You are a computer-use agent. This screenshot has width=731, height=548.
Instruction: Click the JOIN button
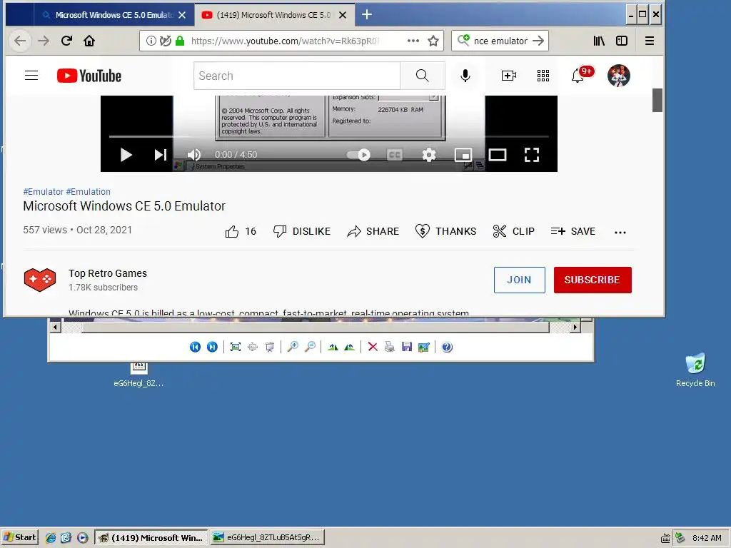(520, 280)
